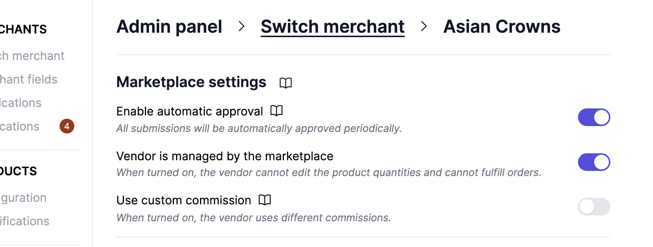Viewport: 653px width, 247px height.
Task: Enable the Use custom commission setting
Action: click(594, 207)
